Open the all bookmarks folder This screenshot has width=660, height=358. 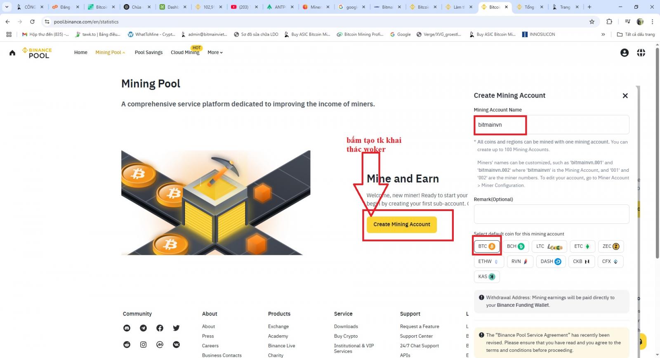(636, 34)
